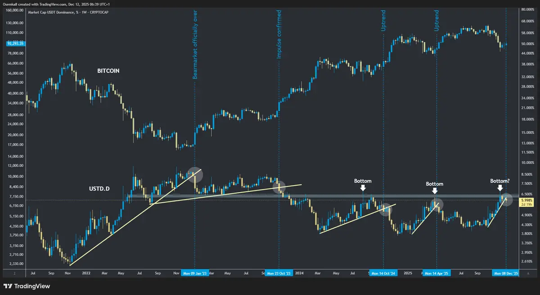540x295 pixels.
Task: Click the 110,000.00 left axis price label
Action: click(x=16, y=33)
